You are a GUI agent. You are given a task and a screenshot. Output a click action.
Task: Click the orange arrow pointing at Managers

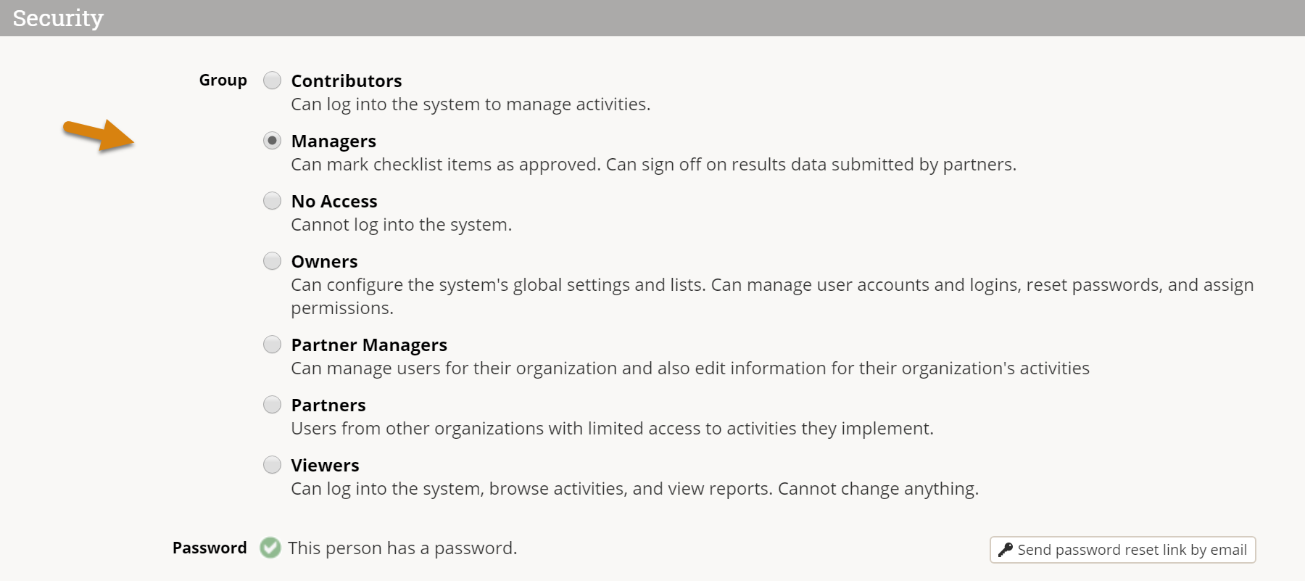(99, 135)
